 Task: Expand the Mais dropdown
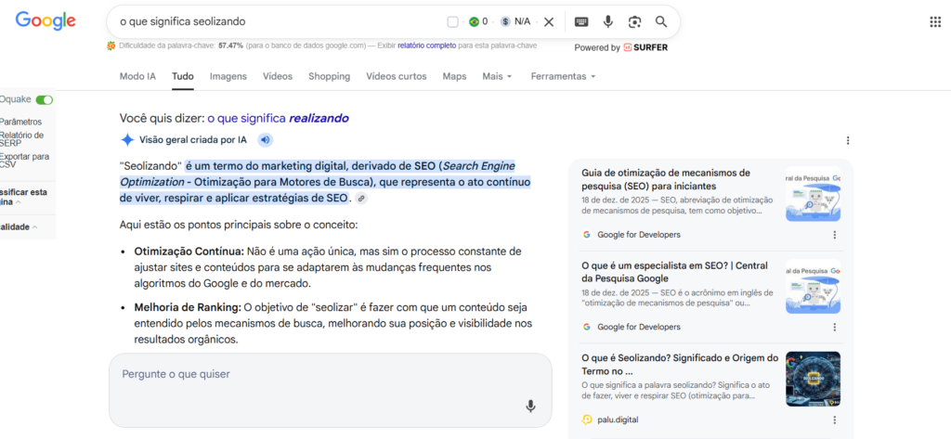pyautogui.click(x=498, y=76)
